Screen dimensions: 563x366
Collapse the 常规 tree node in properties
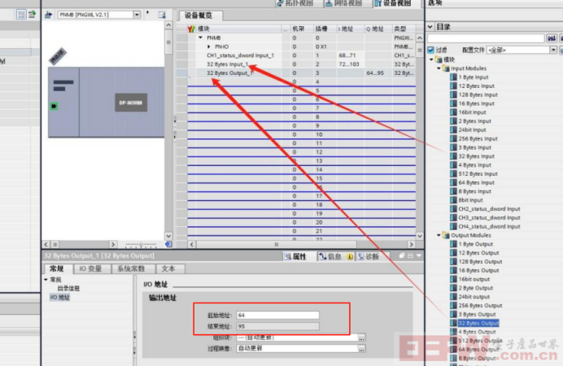46,280
